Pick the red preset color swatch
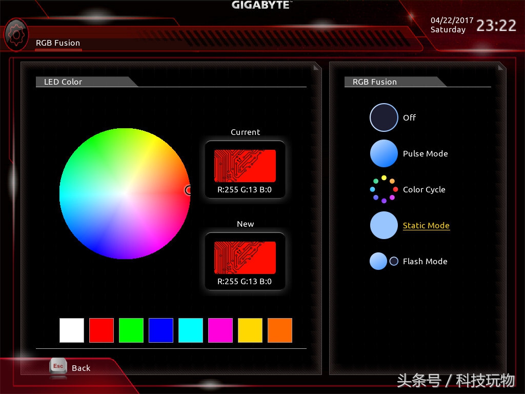 102,330
